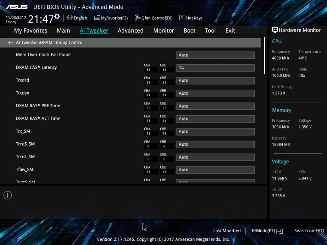The image size is (327, 245).
Task: Click the MyFavorite list icon
Action: point(97,18)
